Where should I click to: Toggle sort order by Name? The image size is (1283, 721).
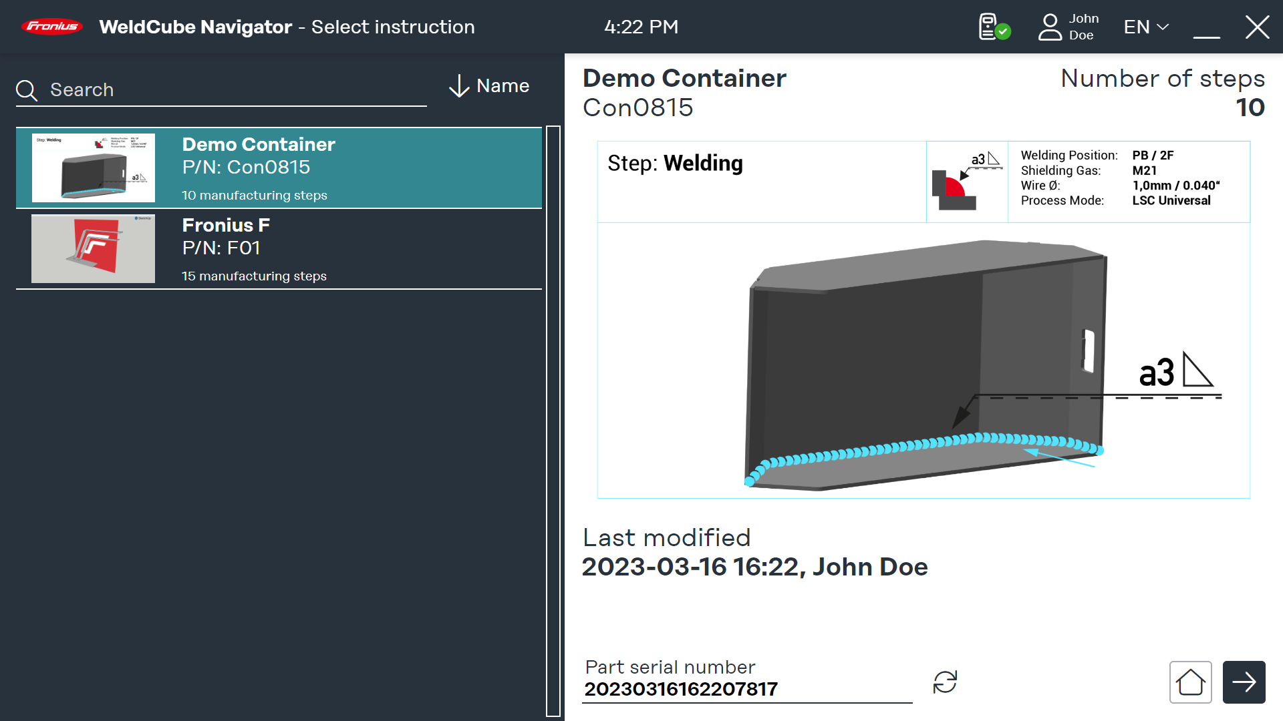tap(489, 86)
